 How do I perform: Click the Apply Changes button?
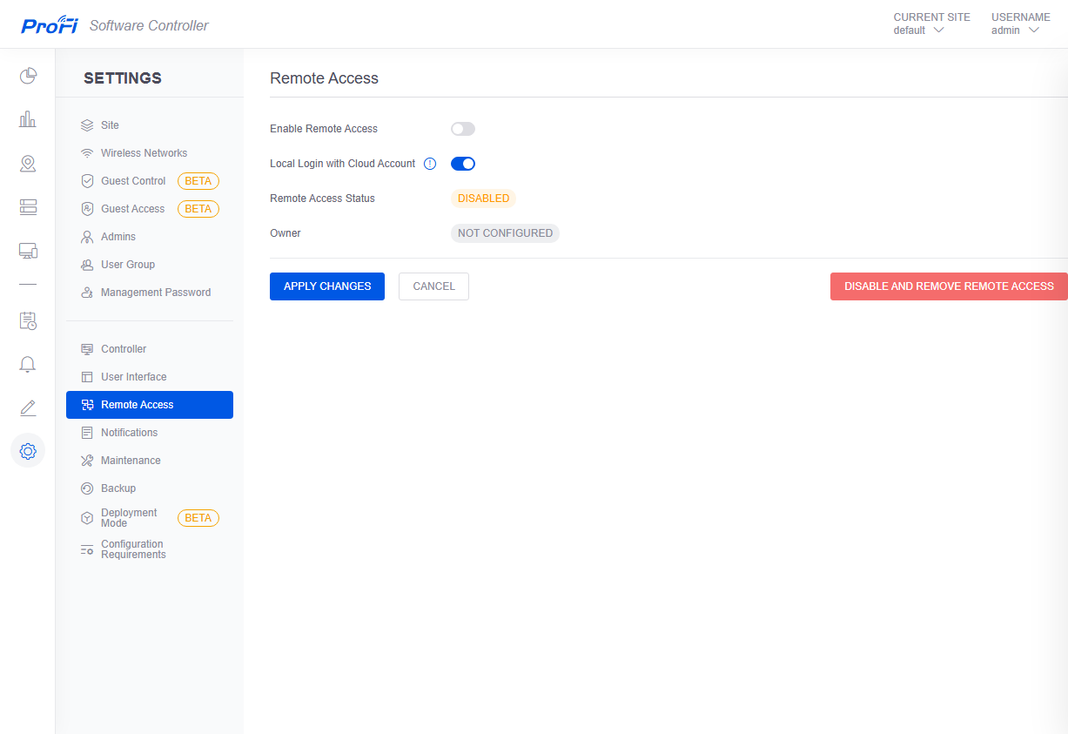pyautogui.click(x=327, y=286)
